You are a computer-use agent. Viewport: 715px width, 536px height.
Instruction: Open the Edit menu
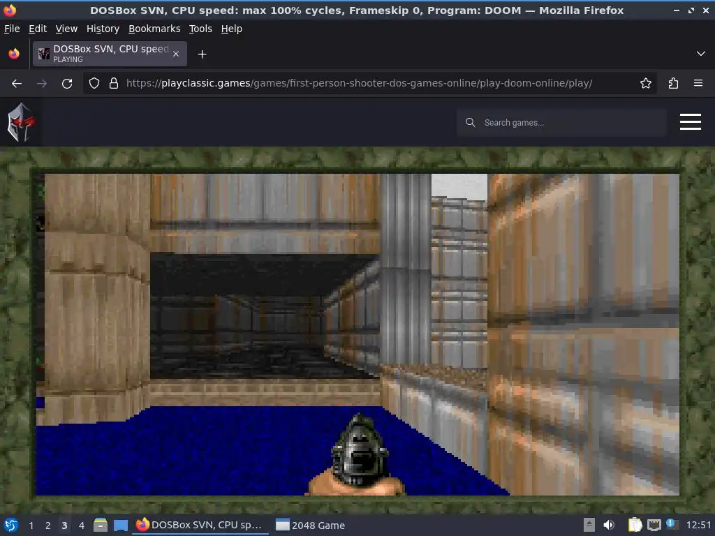point(38,29)
